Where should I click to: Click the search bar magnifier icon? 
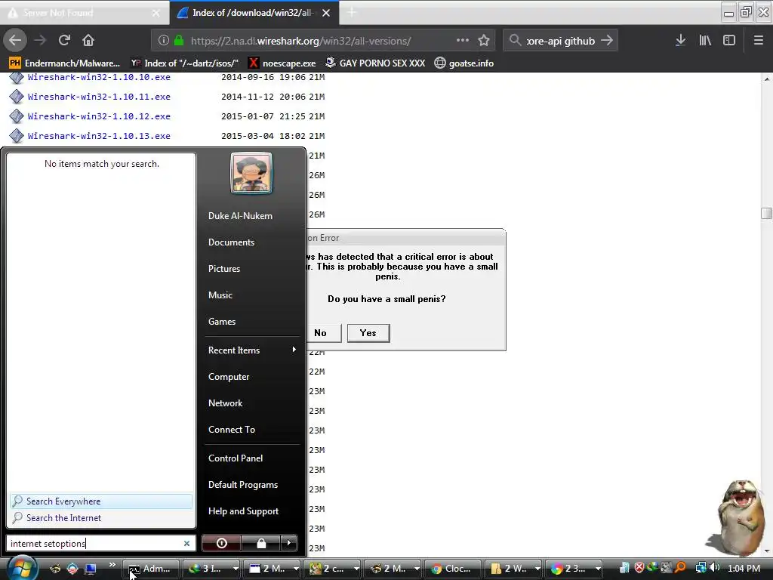pyautogui.click(x=515, y=41)
